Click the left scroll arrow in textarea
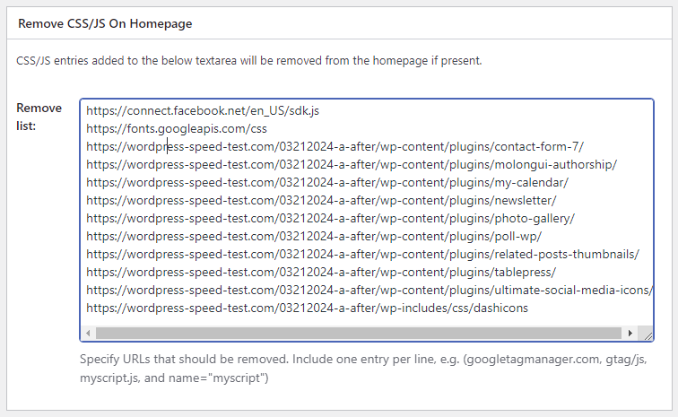This screenshot has height=417, width=678. [x=88, y=333]
